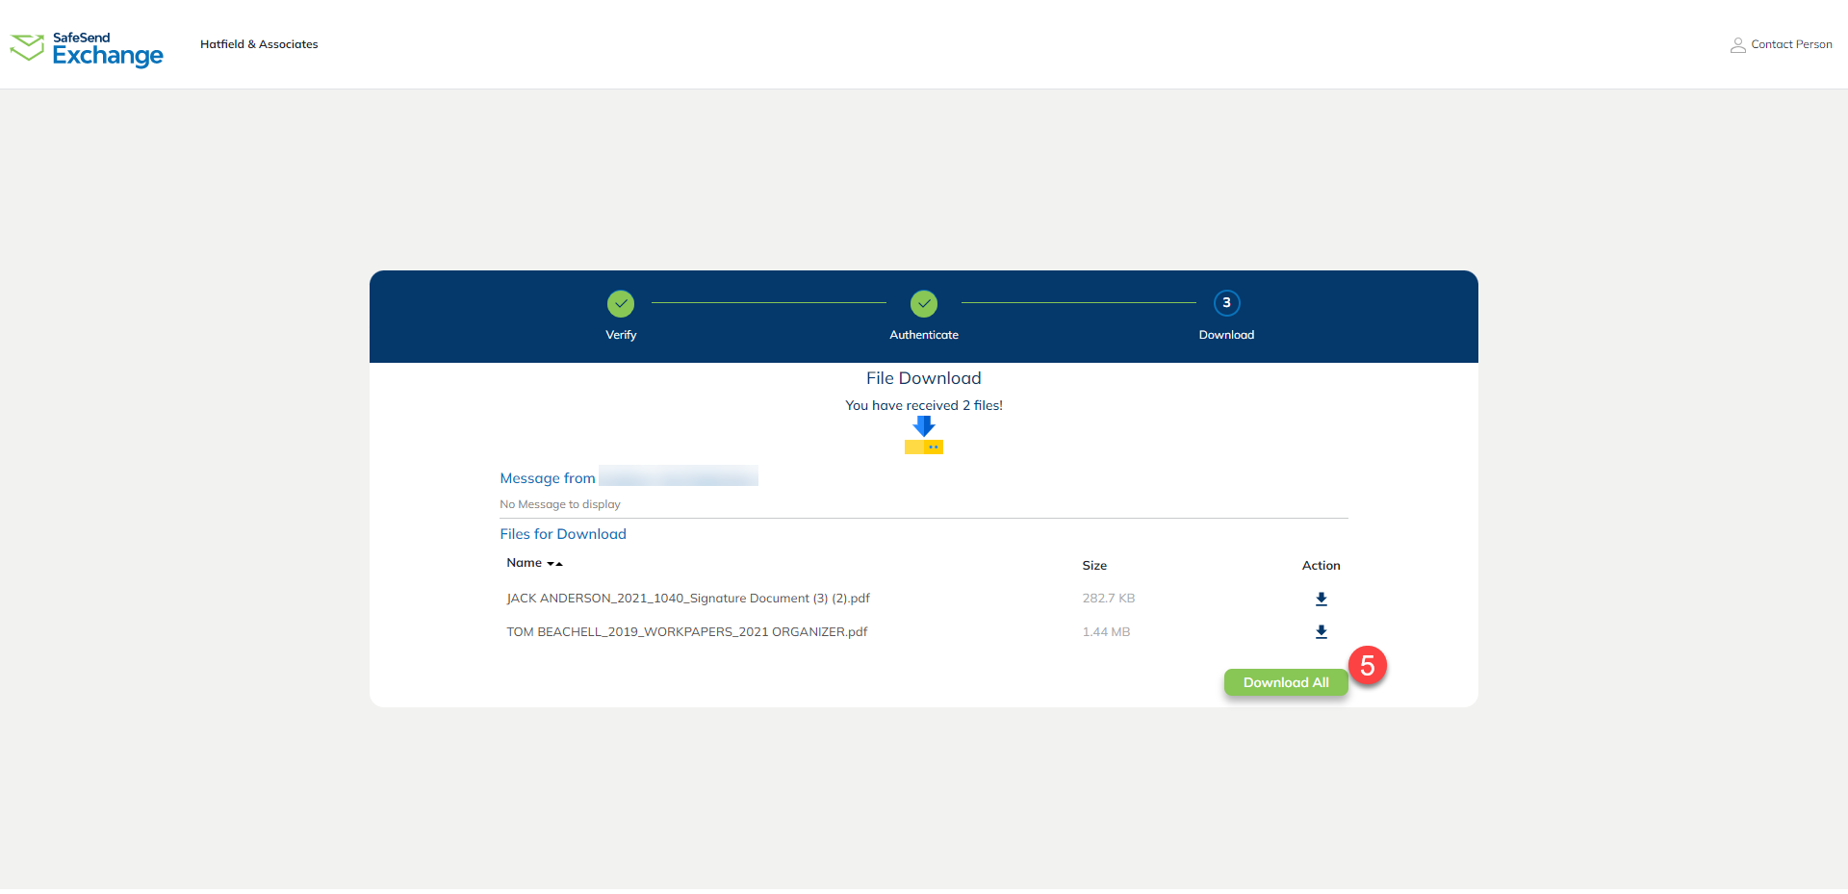Click the green Authenticate checkmark icon
This screenshot has height=894, width=1848.
coord(923,302)
